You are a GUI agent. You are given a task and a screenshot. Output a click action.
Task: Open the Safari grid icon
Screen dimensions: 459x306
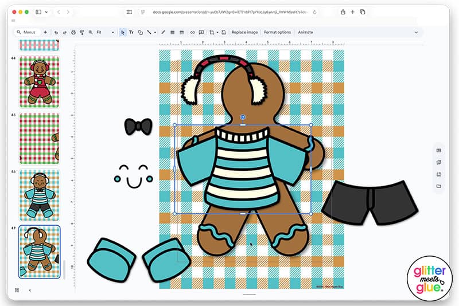pyautogui.click(x=129, y=12)
